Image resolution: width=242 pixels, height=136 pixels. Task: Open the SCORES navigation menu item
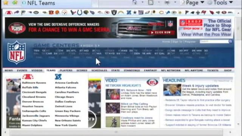tap(82, 71)
